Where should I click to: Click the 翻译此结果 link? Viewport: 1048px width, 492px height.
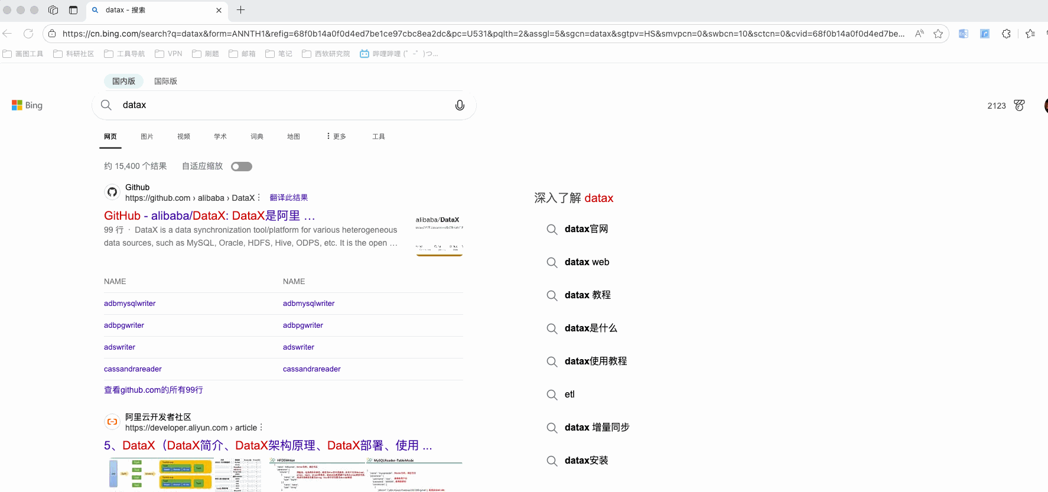coord(289,198)
